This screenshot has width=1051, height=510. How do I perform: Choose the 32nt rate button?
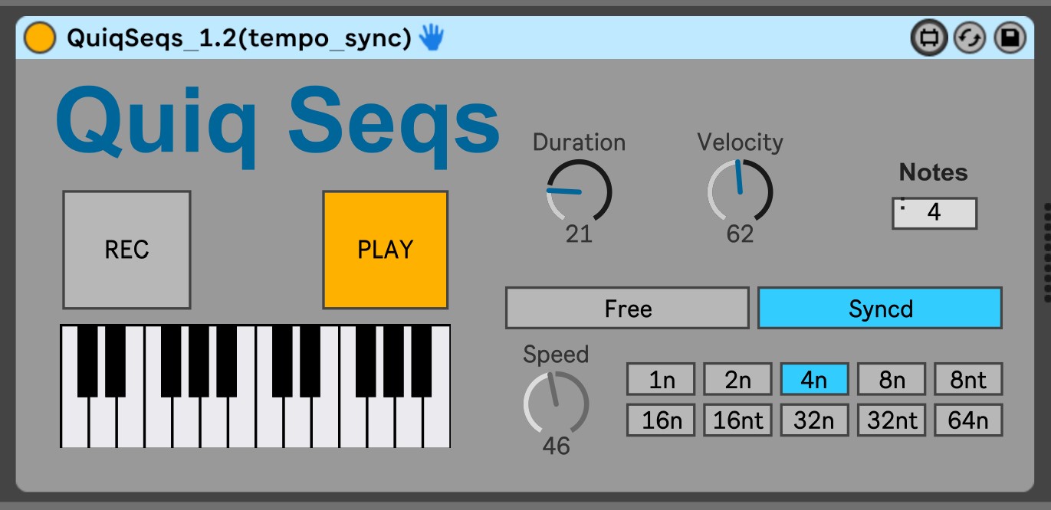coord(891,420)
